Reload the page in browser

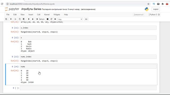pyautogui.click(x=2, y=4)
